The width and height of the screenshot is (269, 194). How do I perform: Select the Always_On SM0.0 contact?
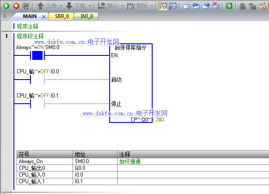pyautogui.click(x=37, y=56)
